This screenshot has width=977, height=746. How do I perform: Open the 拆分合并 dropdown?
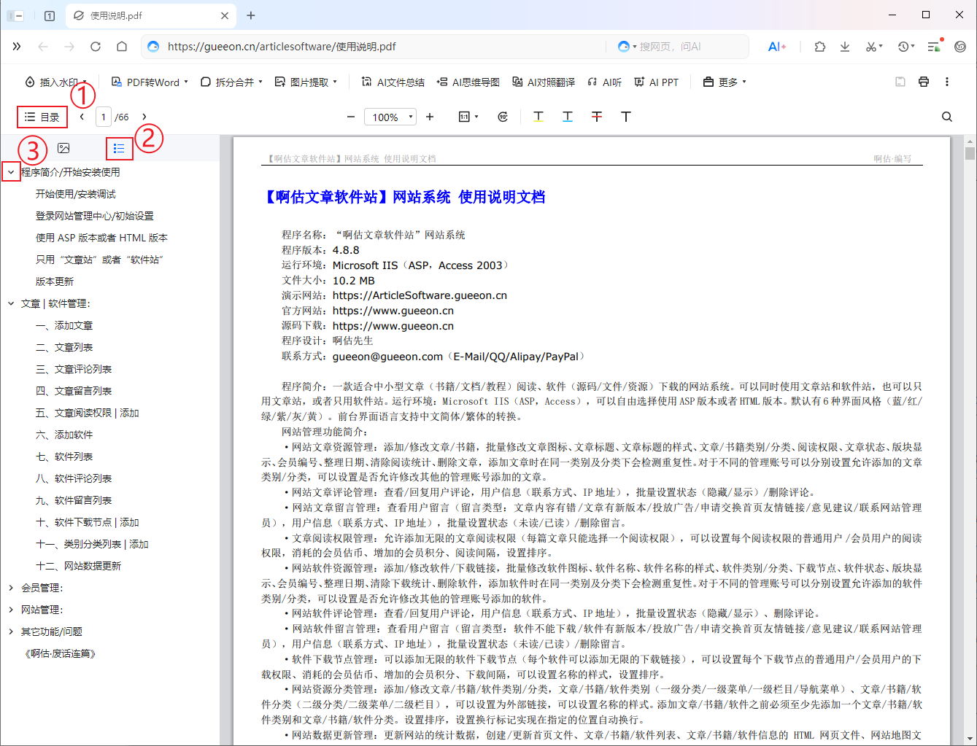tap(231, 82)
